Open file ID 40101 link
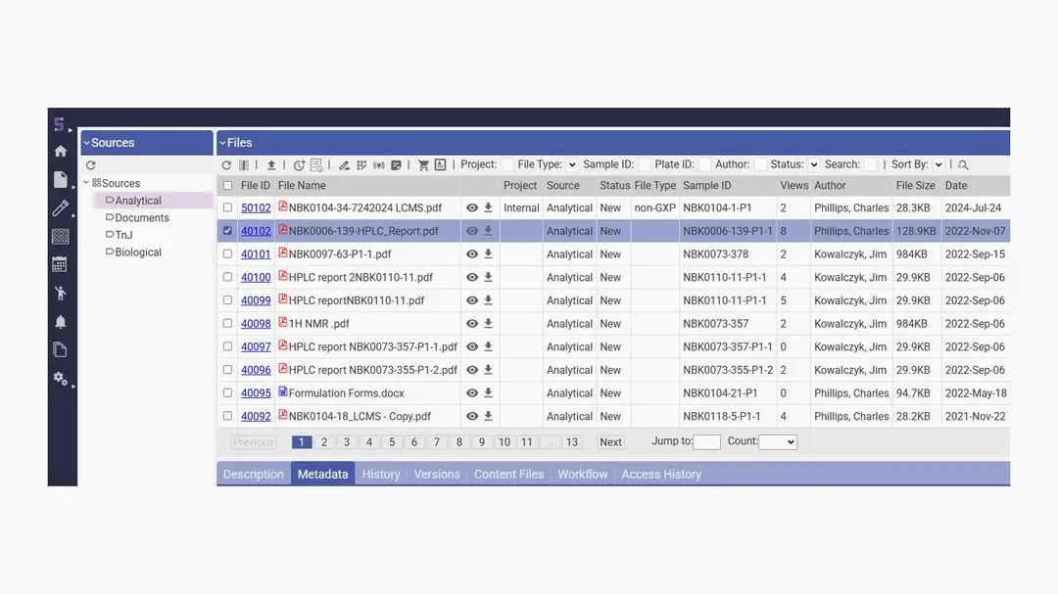The width and height of the screenshot is (1058, 594). 256,254
